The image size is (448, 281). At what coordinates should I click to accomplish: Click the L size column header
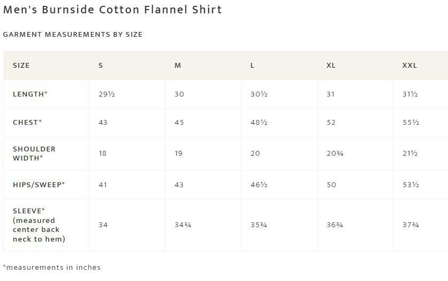[x=252, y=65]
